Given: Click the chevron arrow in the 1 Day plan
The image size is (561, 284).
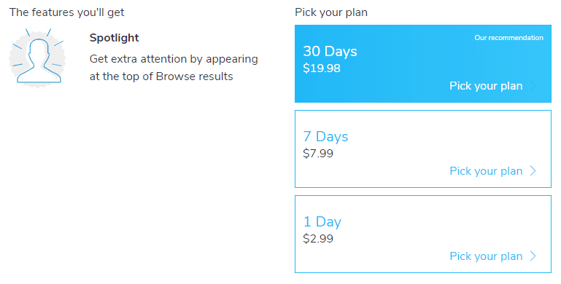Looking at the screenshot, I should coord(533,256).
